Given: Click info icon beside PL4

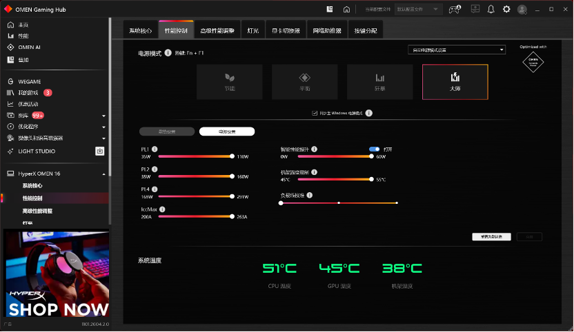Looking at the screenshot, I should (155, 189).
